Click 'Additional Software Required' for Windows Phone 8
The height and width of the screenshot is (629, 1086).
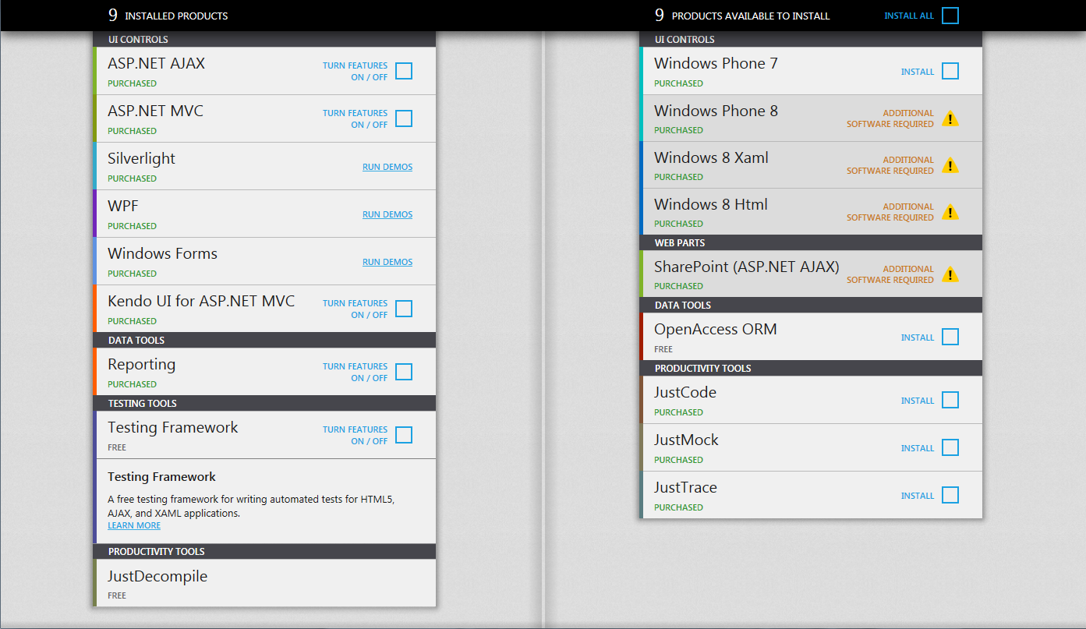pos(890,118)
